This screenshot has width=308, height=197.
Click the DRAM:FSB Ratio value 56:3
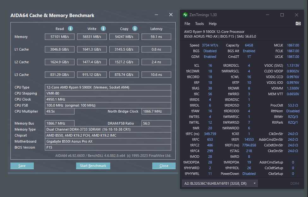[x=156, y=123]
